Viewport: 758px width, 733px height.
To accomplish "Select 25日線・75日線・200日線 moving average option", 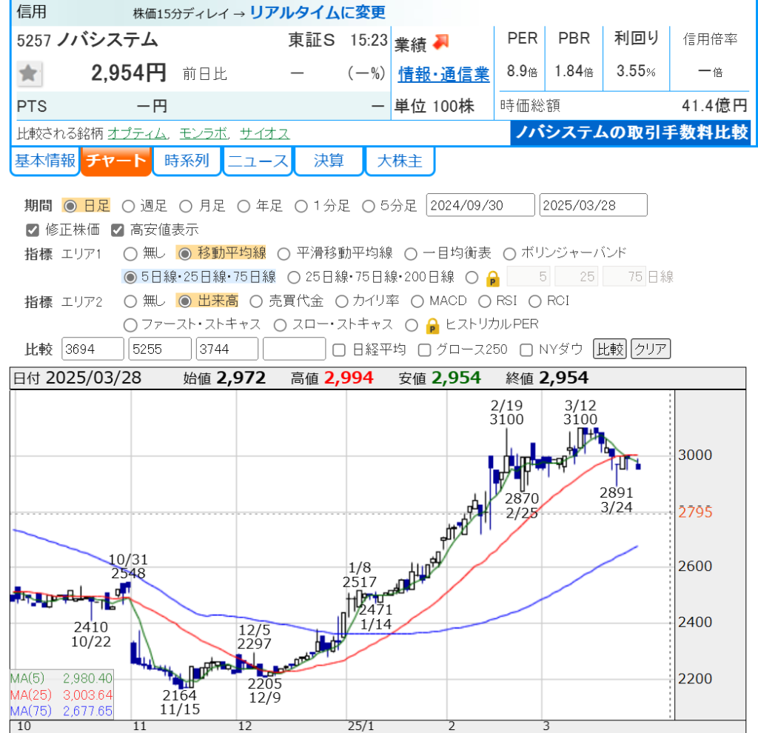I will pos(293,277).
